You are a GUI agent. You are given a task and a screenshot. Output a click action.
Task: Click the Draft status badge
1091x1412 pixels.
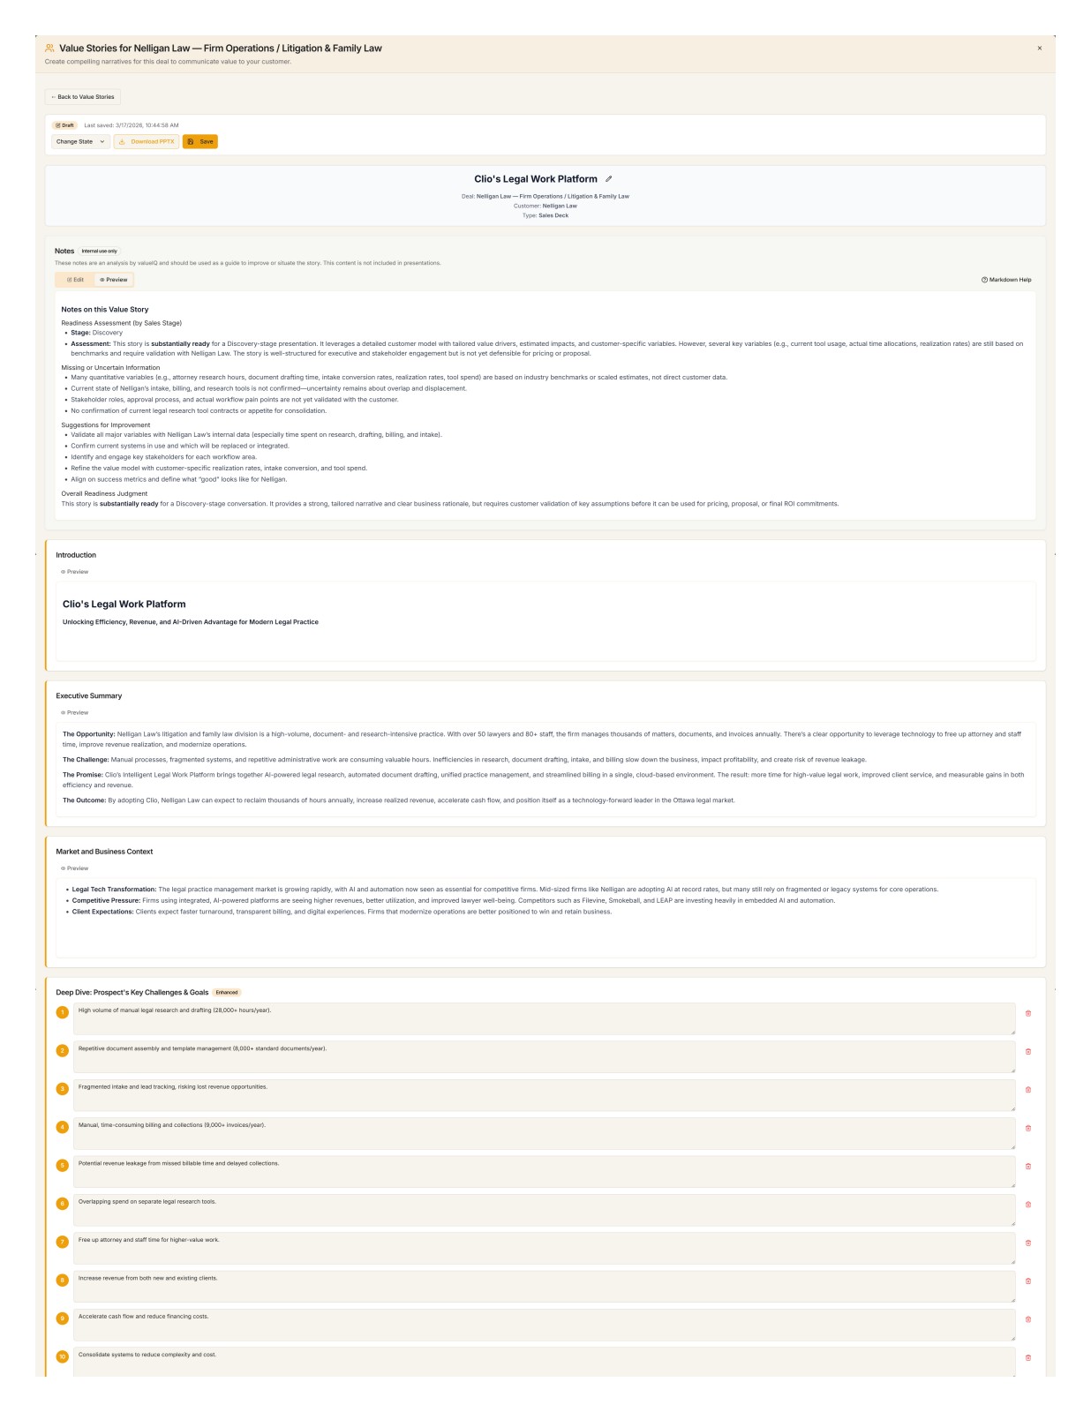[x=65, y=125]
